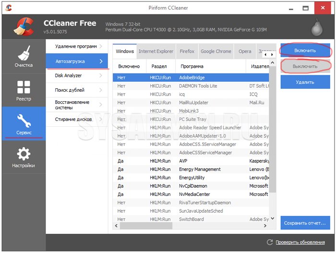Open the Очистка (Cleaner) broom section
Viewport: 336px width, 253px height.
(x=23, y=57)
